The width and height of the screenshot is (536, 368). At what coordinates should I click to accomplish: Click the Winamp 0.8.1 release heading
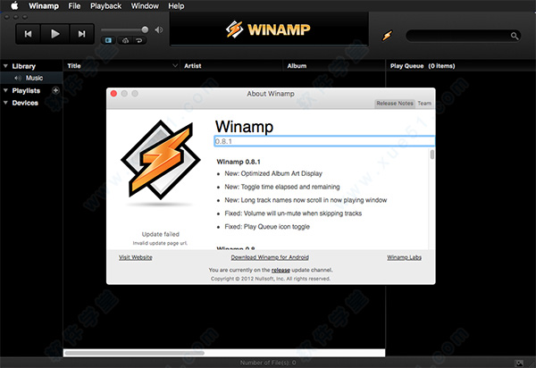[239, 162]
